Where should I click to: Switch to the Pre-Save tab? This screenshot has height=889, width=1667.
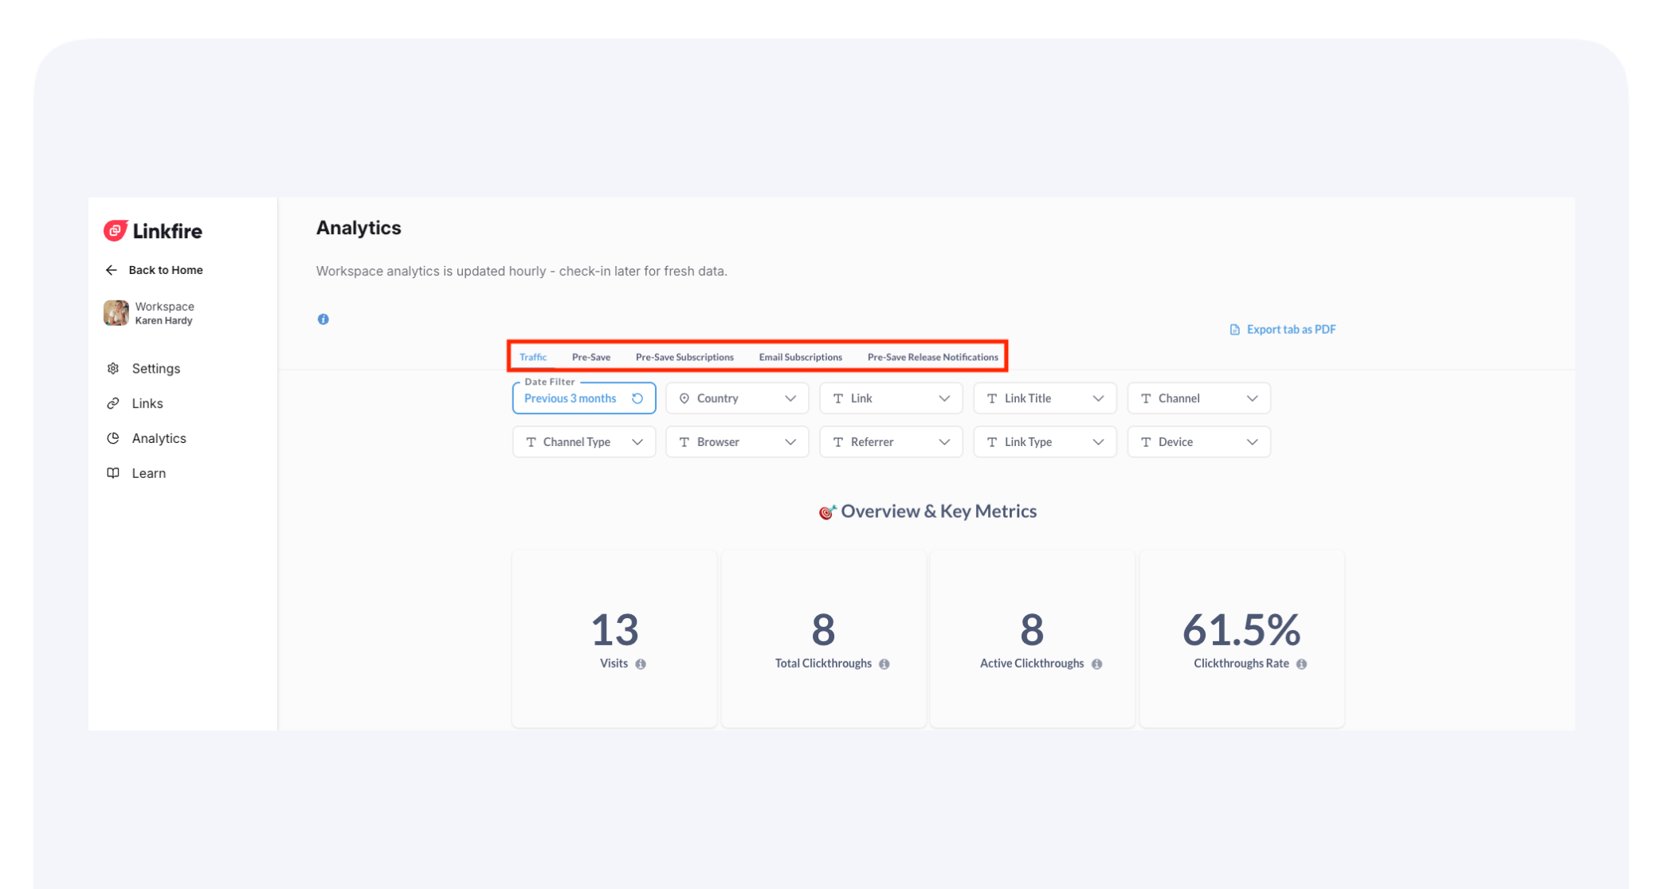point(590,357)
